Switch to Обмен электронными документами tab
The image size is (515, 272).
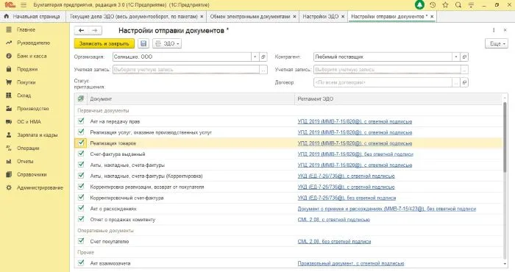(250, 16)
